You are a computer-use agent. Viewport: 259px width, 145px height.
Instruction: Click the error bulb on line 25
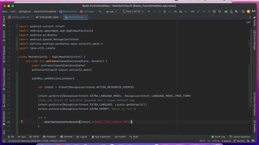(22, 121)
